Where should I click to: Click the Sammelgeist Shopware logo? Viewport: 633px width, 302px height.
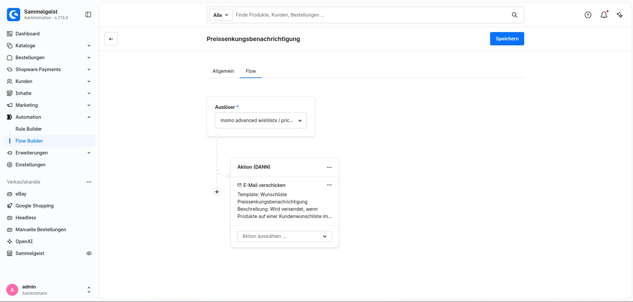coord(14,15)
